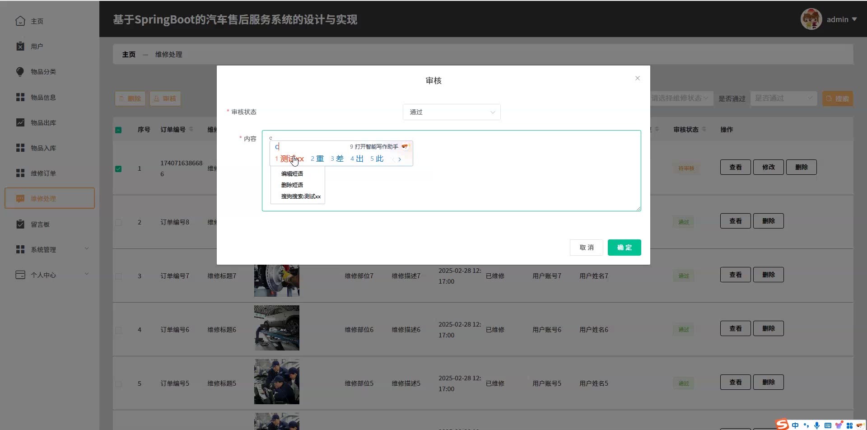Select 编辑短语 from the context menu
The image size is (867, 430).
(292, 173)
